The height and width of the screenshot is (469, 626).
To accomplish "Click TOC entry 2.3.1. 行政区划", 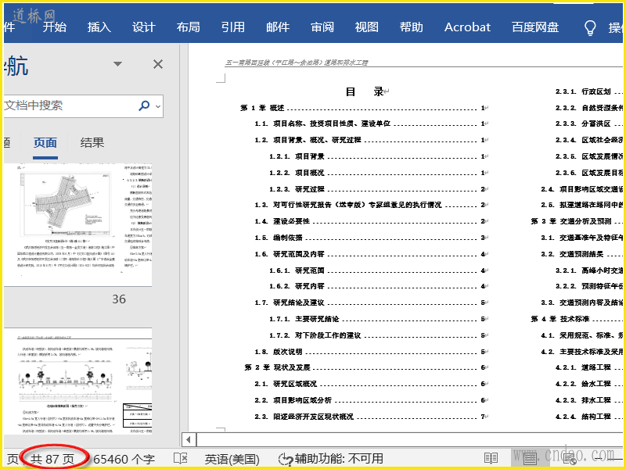I will point(589,91).
